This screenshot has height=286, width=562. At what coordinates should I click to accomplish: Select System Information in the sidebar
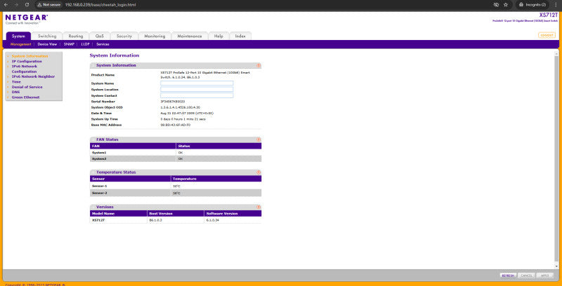(30, 56)
